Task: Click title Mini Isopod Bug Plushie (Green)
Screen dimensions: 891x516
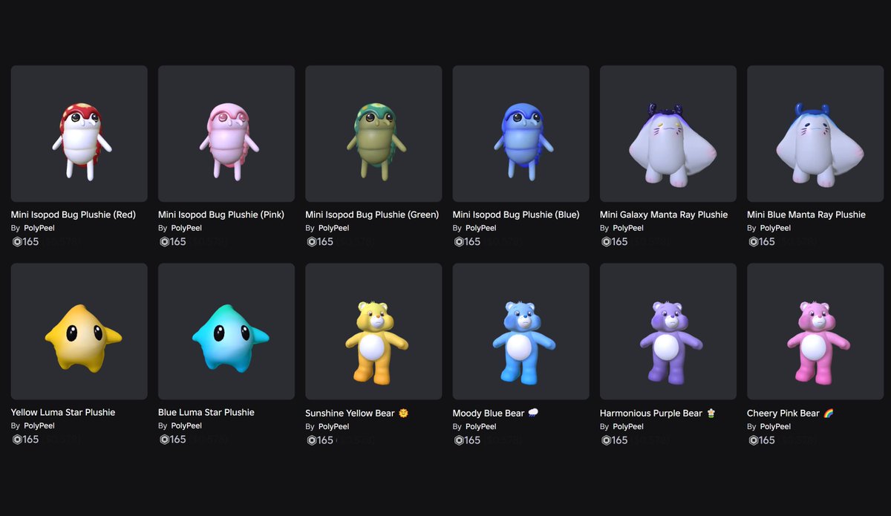Action: pos(372,215)
